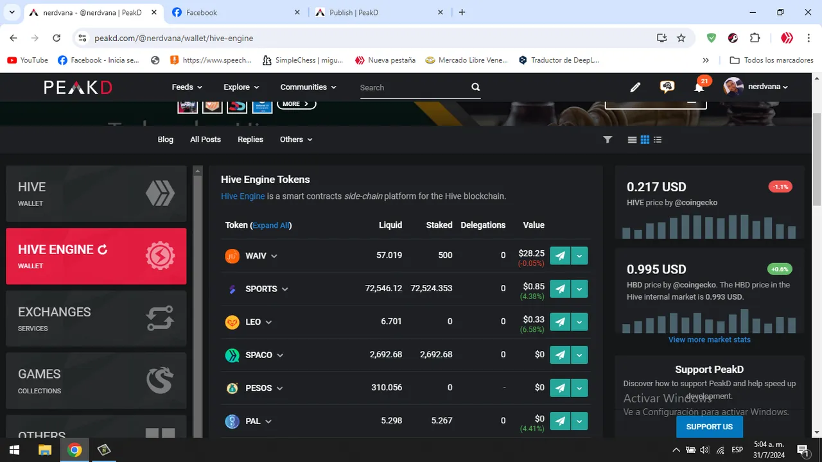
Task: Send SPORTS tokens with paper plane button
Action: (560, 289)
